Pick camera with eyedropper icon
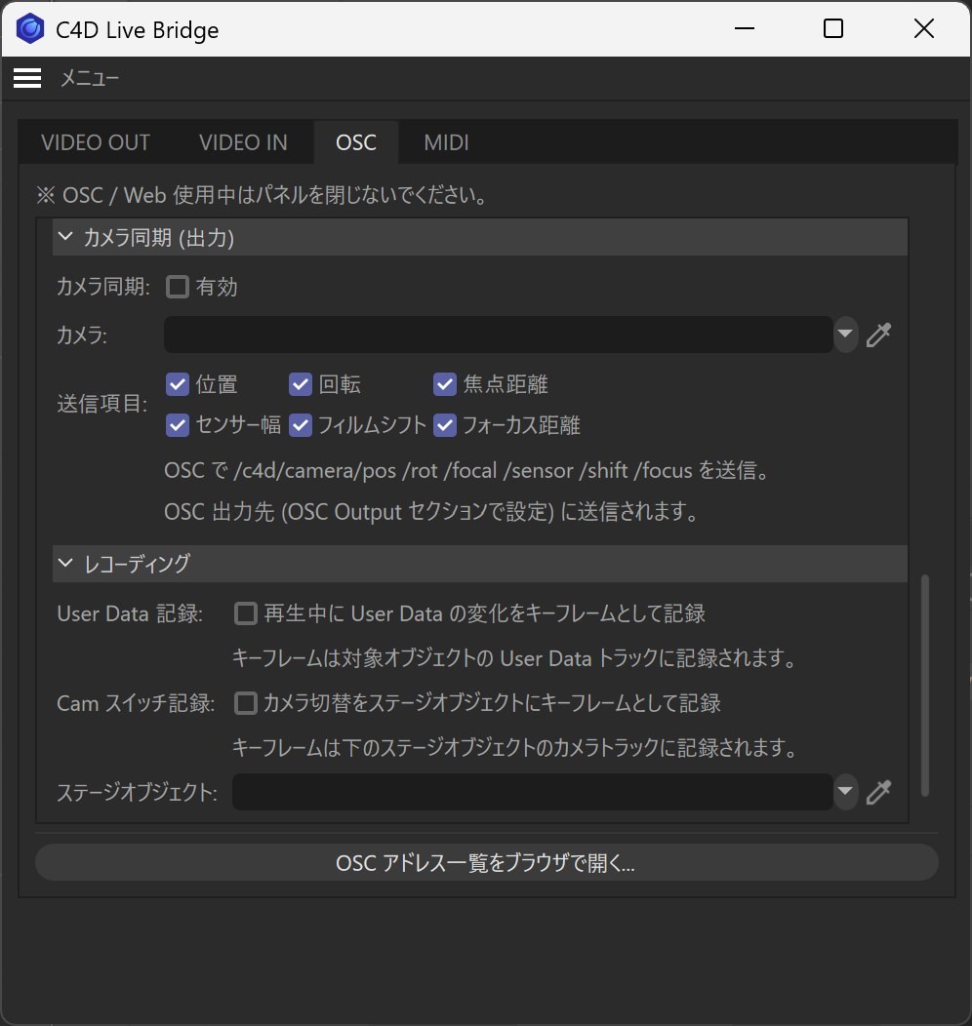 (x=878, y=335)
